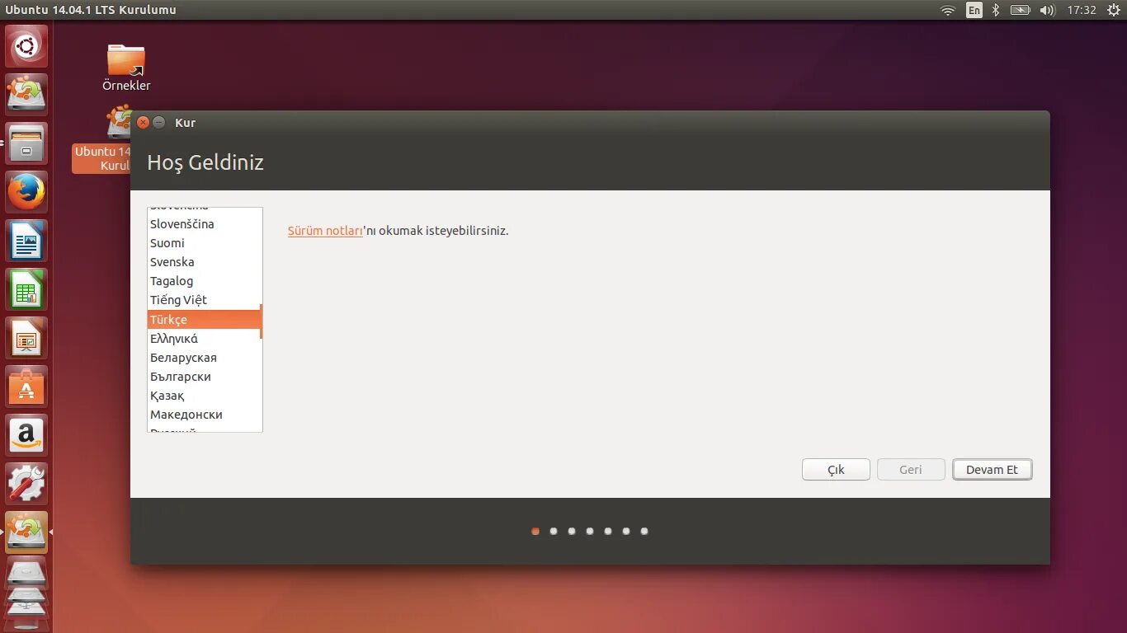Image resolution: width=1127 pixels, height=633 pixels.
Task: Open LibreOffice Writer from the launcher
Action: coord(26,241)
